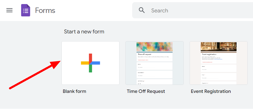The image size is (253, 112).
Task: Click the Email field in the Event registration preview
Action: click(218, 77)
